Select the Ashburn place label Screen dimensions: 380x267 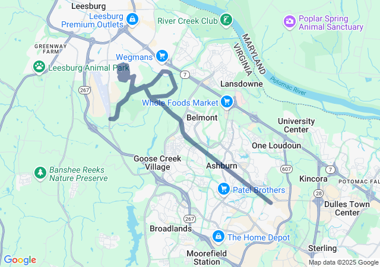pyautogui.click(x=221, y=166)
